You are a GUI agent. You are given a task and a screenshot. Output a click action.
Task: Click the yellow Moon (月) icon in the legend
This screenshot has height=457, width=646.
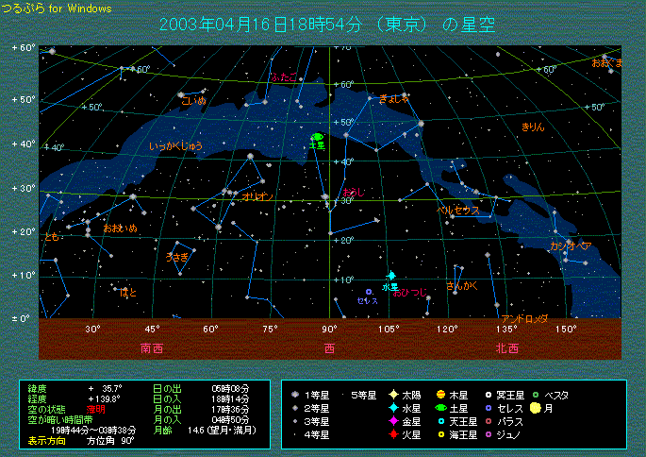coord(536,408)
